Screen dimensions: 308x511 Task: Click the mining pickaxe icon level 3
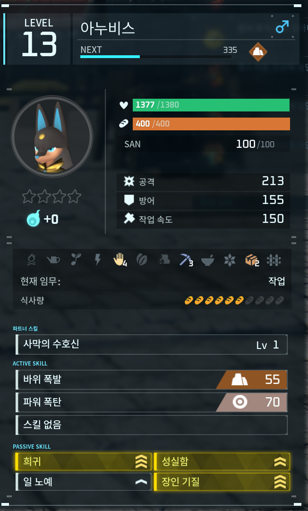(186, 260)
